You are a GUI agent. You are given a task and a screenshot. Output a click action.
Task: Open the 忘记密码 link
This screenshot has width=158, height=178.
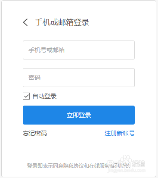pos(35,133)
